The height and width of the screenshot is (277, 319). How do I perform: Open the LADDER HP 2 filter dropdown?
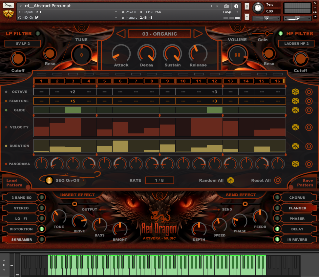296,44
